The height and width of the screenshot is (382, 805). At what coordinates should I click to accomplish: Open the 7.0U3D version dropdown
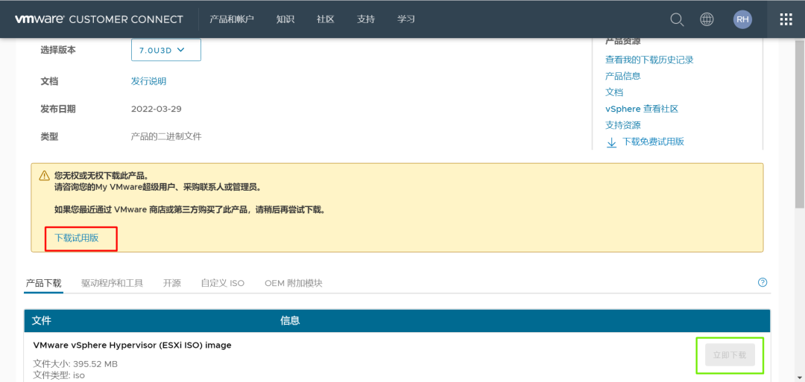coord(165,50)
